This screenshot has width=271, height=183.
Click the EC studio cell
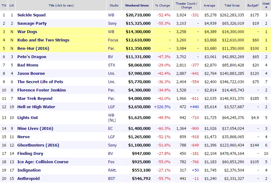pos(110,129)
